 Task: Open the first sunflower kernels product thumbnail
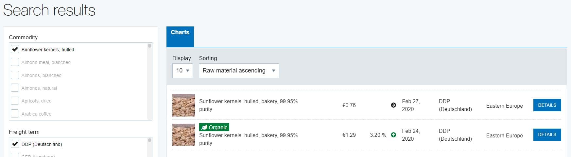pos(183,105)
